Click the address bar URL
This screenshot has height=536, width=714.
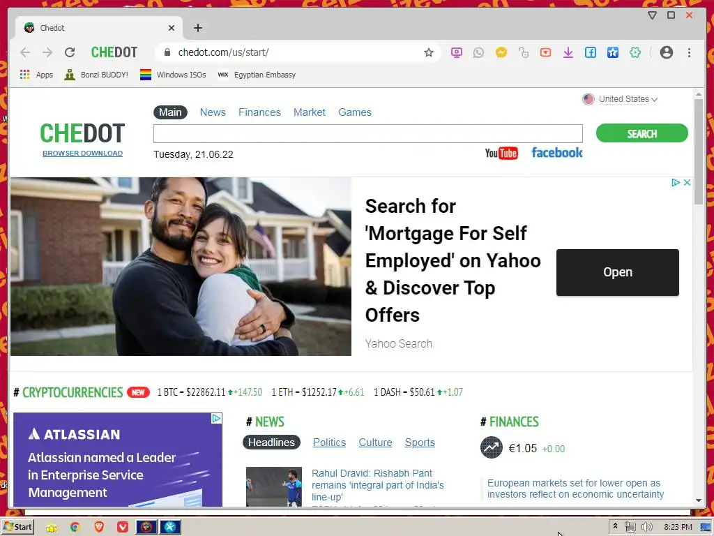coord(223,52)
